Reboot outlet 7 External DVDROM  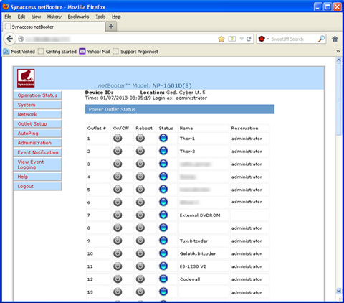click(x=140, y=215)
